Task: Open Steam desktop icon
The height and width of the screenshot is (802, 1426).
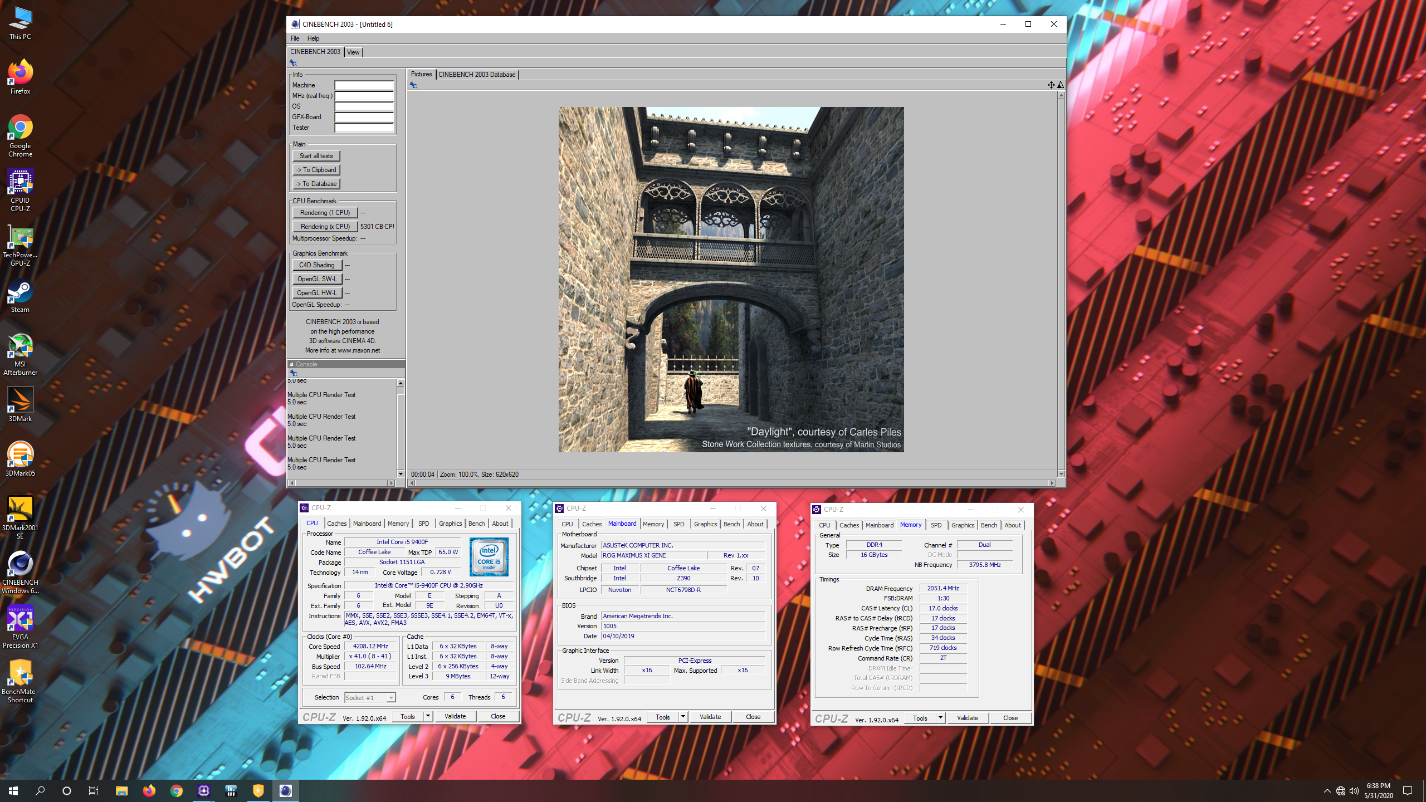Action: 20,296
